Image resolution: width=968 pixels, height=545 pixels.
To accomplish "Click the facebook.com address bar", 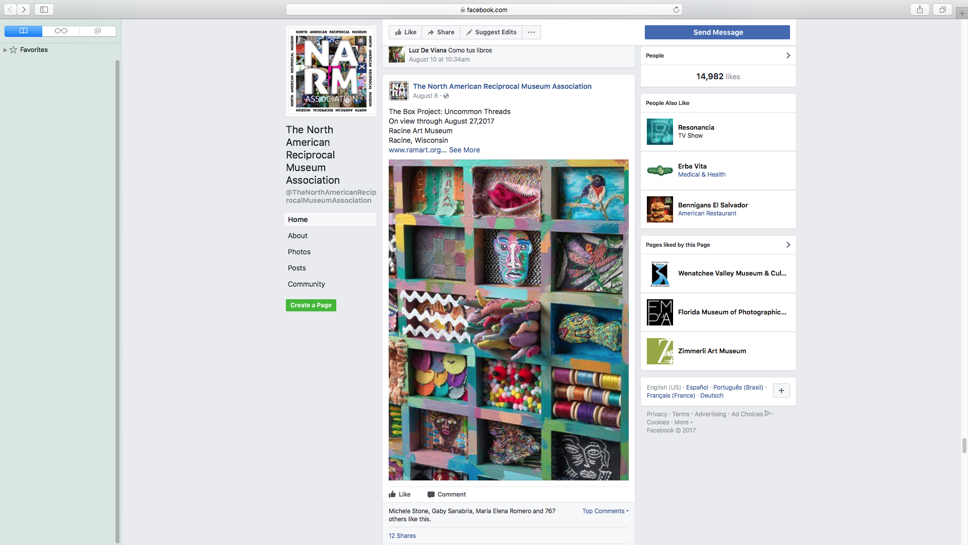I will point(484,10).
